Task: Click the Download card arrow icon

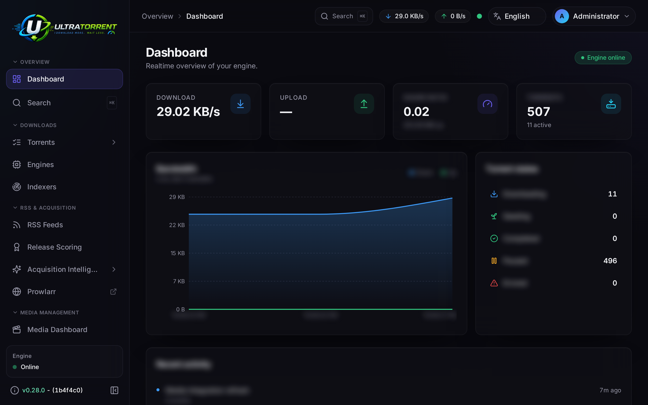Action: click(240, 104)
